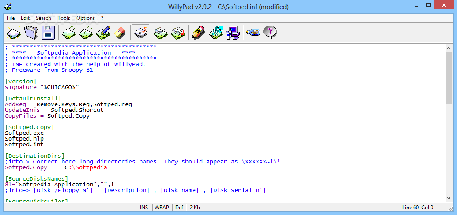Click the glasses search icon without red arrow

pyautogui.click(x=161, y=32)
